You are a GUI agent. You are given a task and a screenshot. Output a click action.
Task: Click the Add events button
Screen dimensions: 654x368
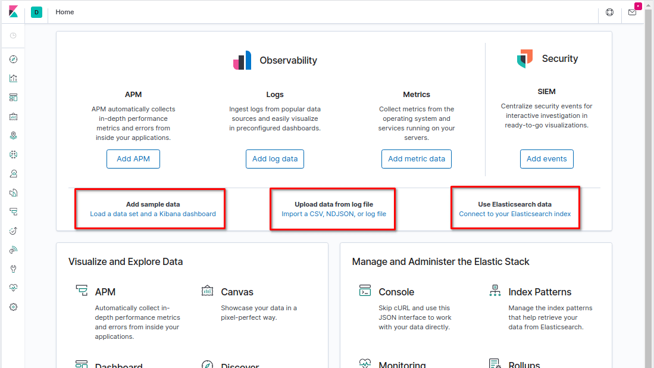coord(546,158)
